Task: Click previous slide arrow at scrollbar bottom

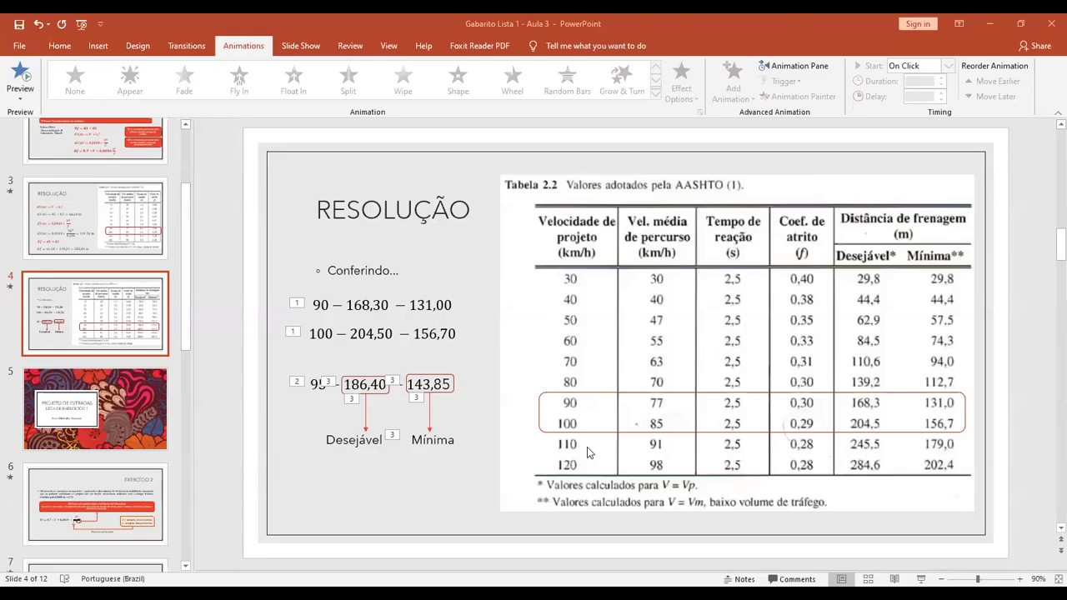Action: pos(1061,539)
